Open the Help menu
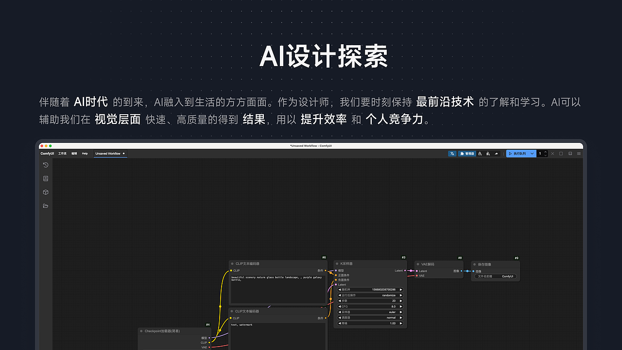 point(85,154)
